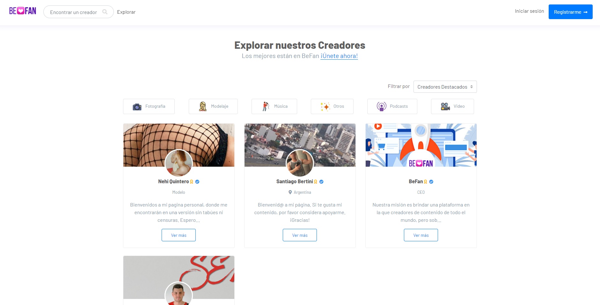Click the search magnifier icon

pyautogui.click(x=105, y=12)
